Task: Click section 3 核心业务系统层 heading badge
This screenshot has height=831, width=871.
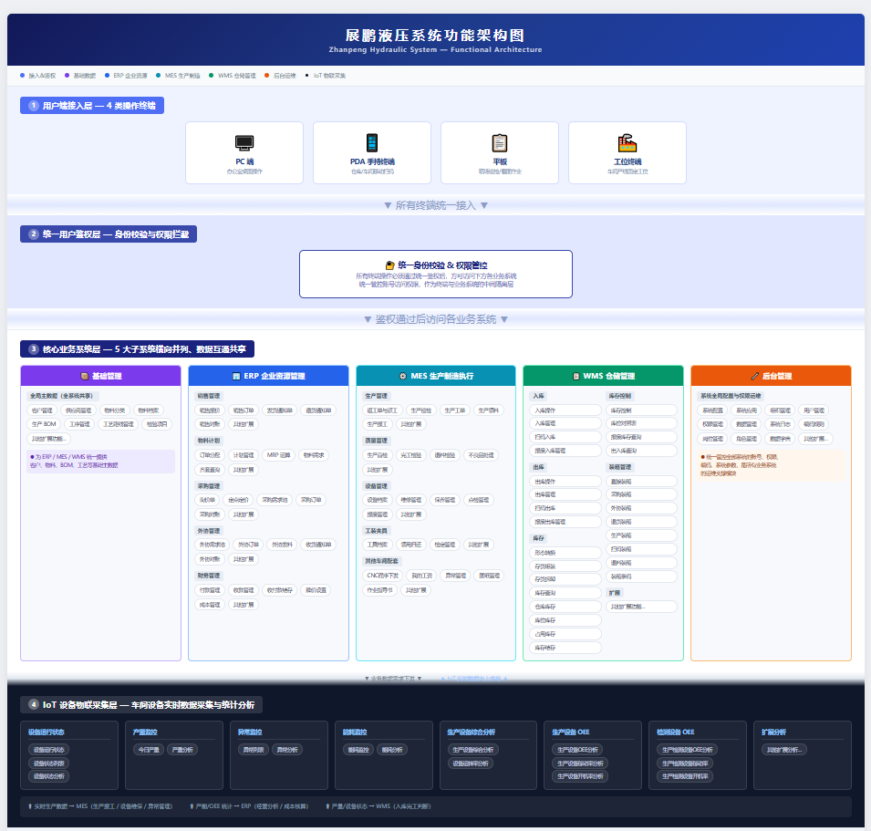Action: 137,348
